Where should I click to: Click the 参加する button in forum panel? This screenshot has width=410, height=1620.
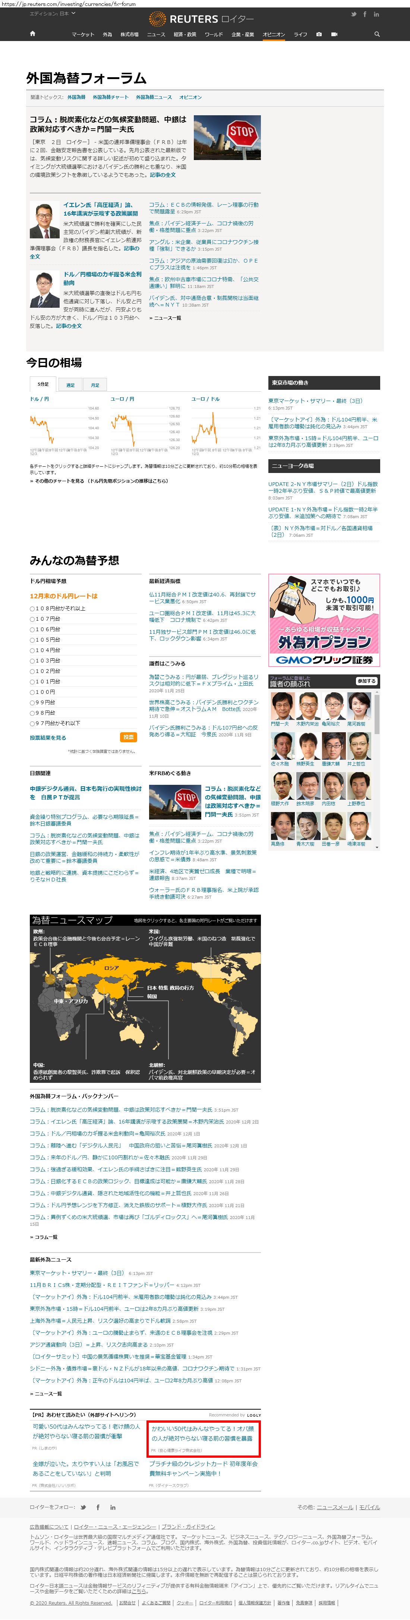point(366,680)
